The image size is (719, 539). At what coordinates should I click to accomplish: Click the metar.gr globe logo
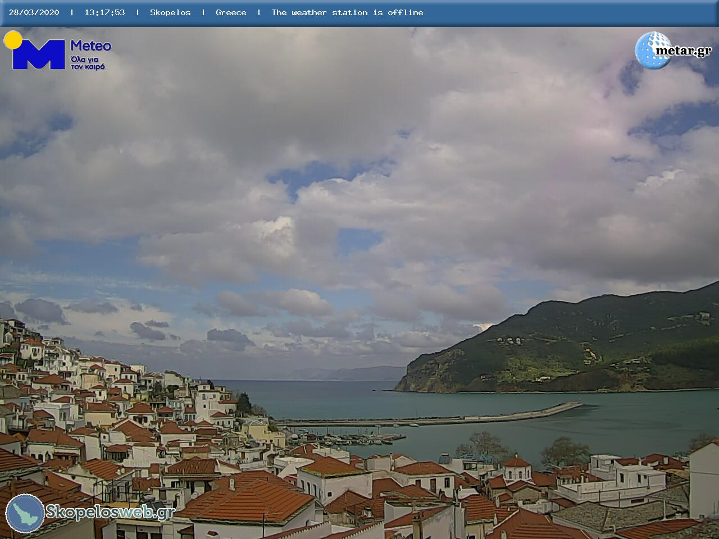coord(653,50)
